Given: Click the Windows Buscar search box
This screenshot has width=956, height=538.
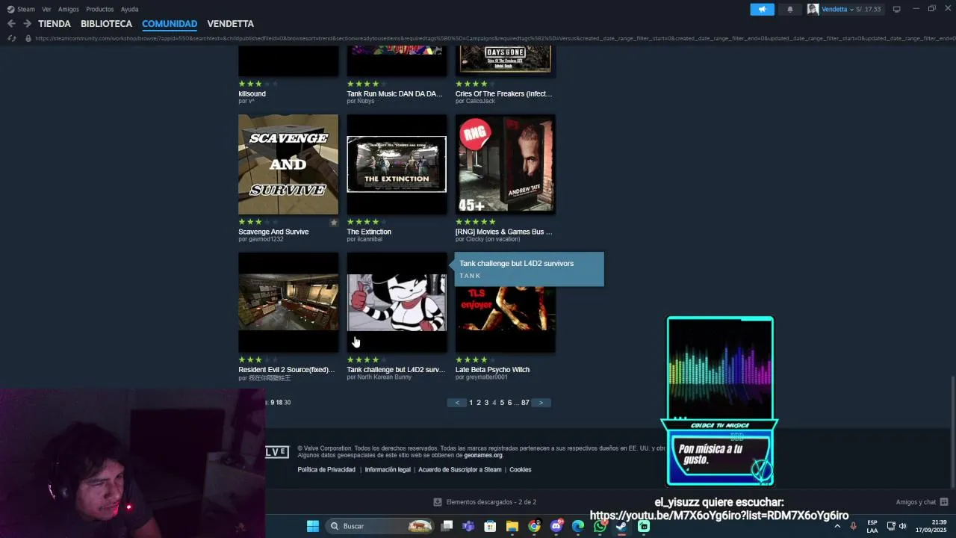Looking at the screenshot, I should pyautogui.click(x=380, y=526).
